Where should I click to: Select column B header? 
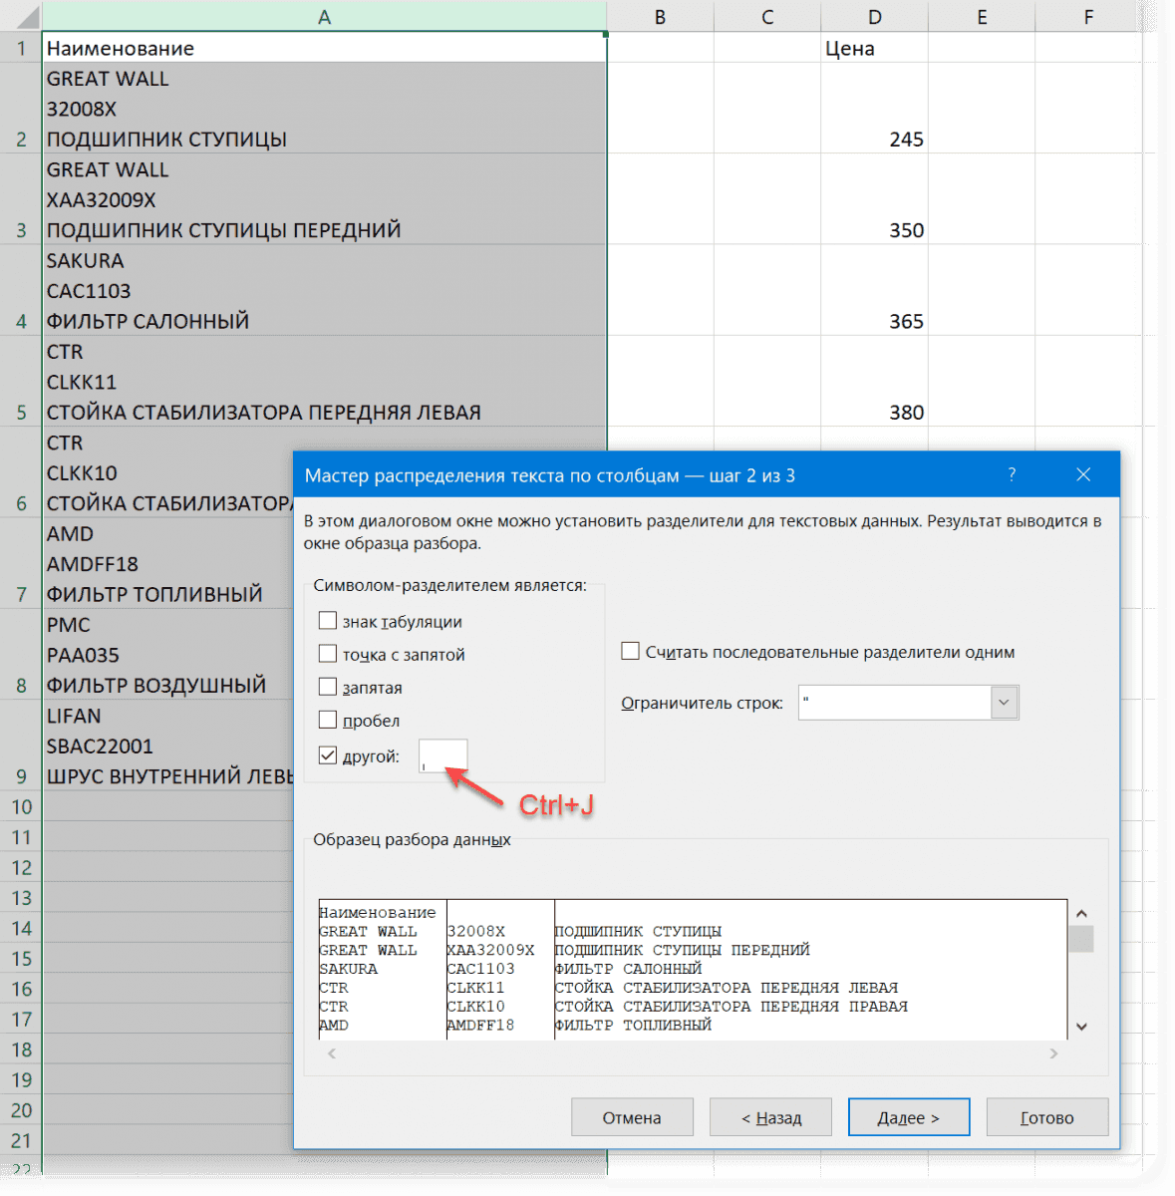660,16
